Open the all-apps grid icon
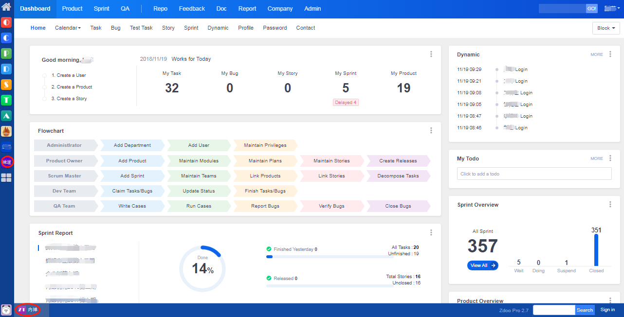624x317 pixels. tap(6, 178)
